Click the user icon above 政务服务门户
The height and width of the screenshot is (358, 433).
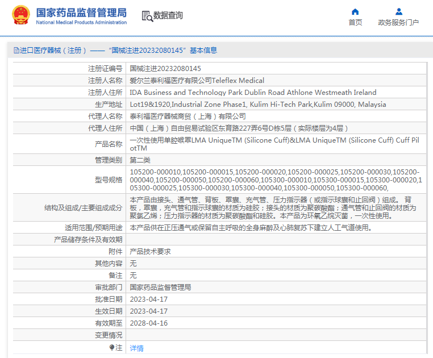tap(399, 11)
